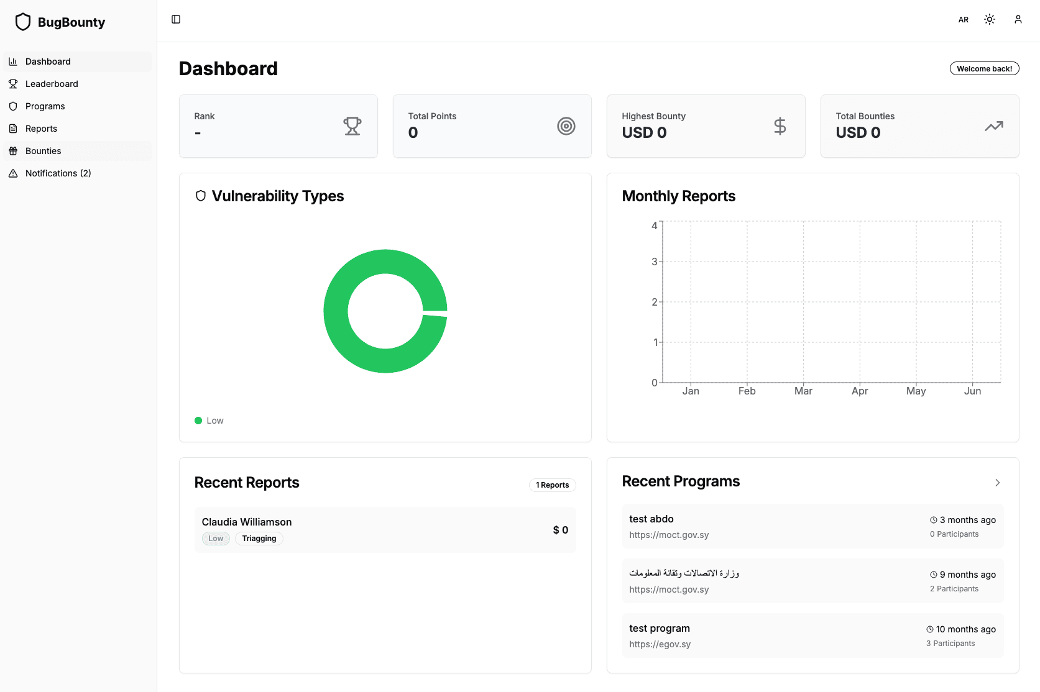
Task: Click the 1 Reports badge
Action: click(552, 485)
